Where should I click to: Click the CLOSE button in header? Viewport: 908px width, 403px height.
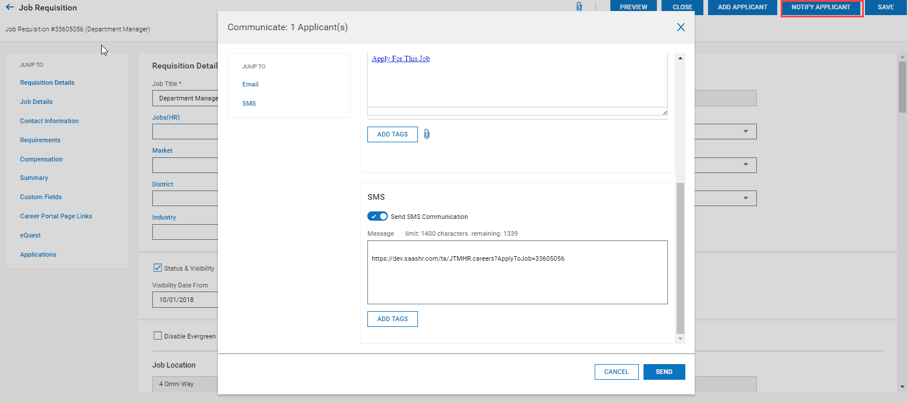tap(682, 7)
